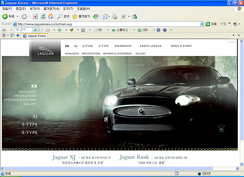Open the 파일(F) menu
This screenshot has height=177, width=244.
pyautogui.click(x=7, y=8)
